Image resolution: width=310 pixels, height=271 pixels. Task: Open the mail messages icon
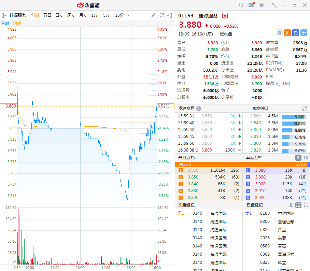click(x=252, y=5)
